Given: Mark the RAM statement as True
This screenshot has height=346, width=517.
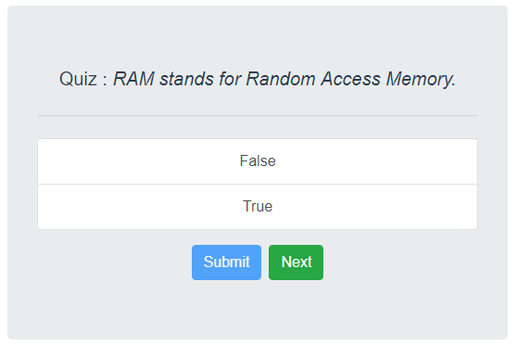Looking at the screenshot, I should 258,207.
